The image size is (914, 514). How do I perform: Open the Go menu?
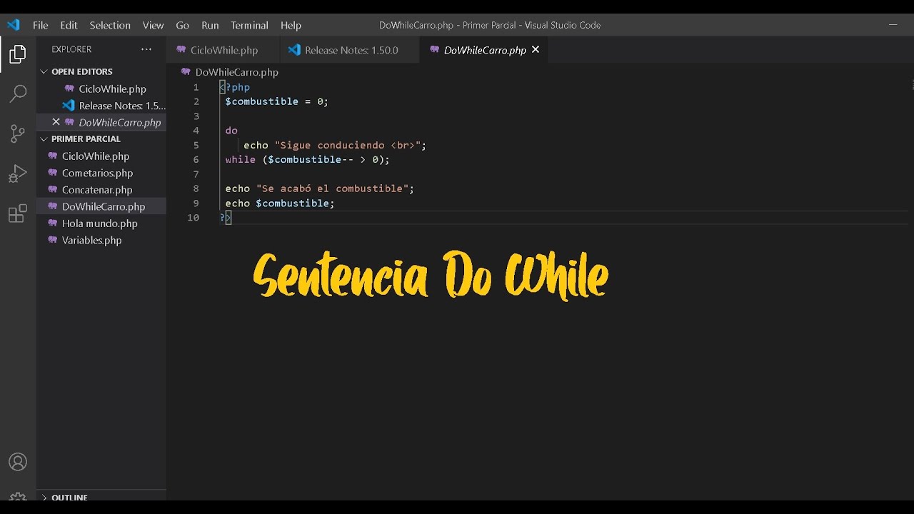(183, 25)
